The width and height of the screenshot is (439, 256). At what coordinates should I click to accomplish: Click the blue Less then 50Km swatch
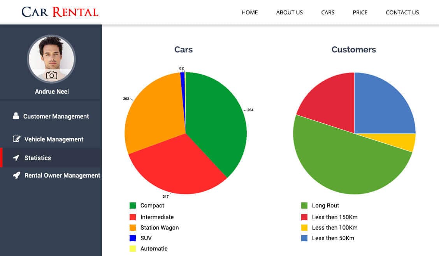pyautogui.click(x=304, y=238)
